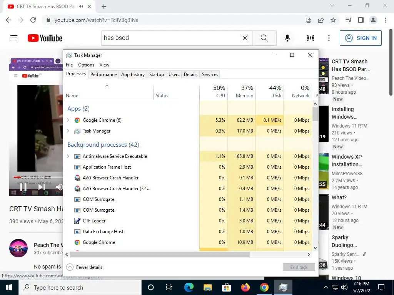Viewport: 394px width, 295px height.
Task: Open Task Manager File menu
Action: [69, 65]
